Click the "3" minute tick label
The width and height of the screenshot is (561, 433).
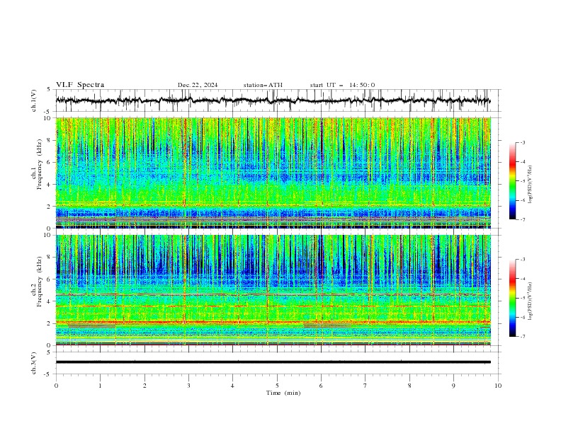(x=188, y=386)
